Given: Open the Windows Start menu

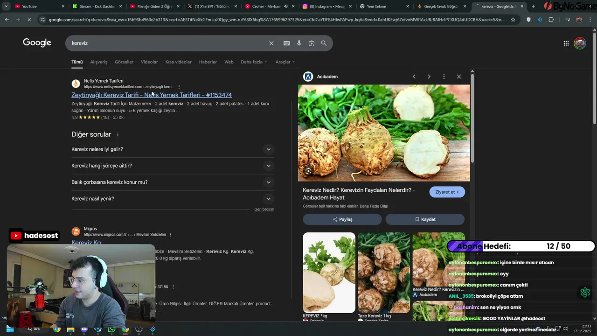Looking at the screenshot, I should (10, 329).
